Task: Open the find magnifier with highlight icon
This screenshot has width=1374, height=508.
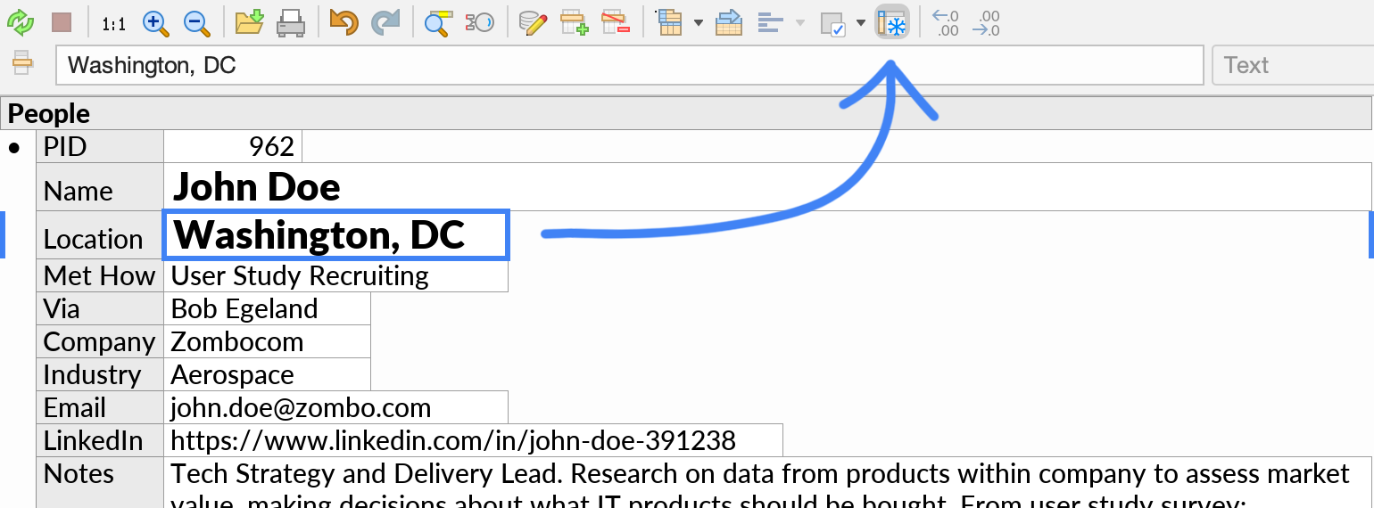Action: [438, 23]
